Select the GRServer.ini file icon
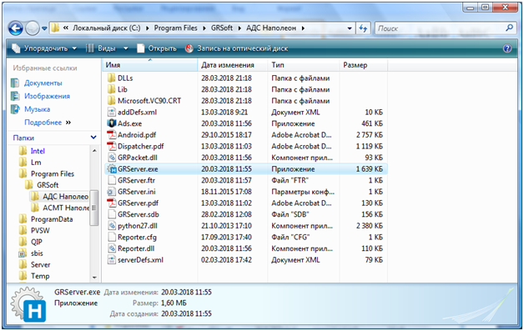 (111, 192)
